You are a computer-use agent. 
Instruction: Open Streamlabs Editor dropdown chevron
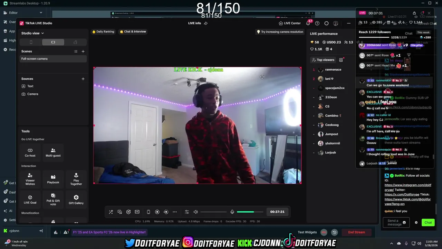click(x=41, y=13)
